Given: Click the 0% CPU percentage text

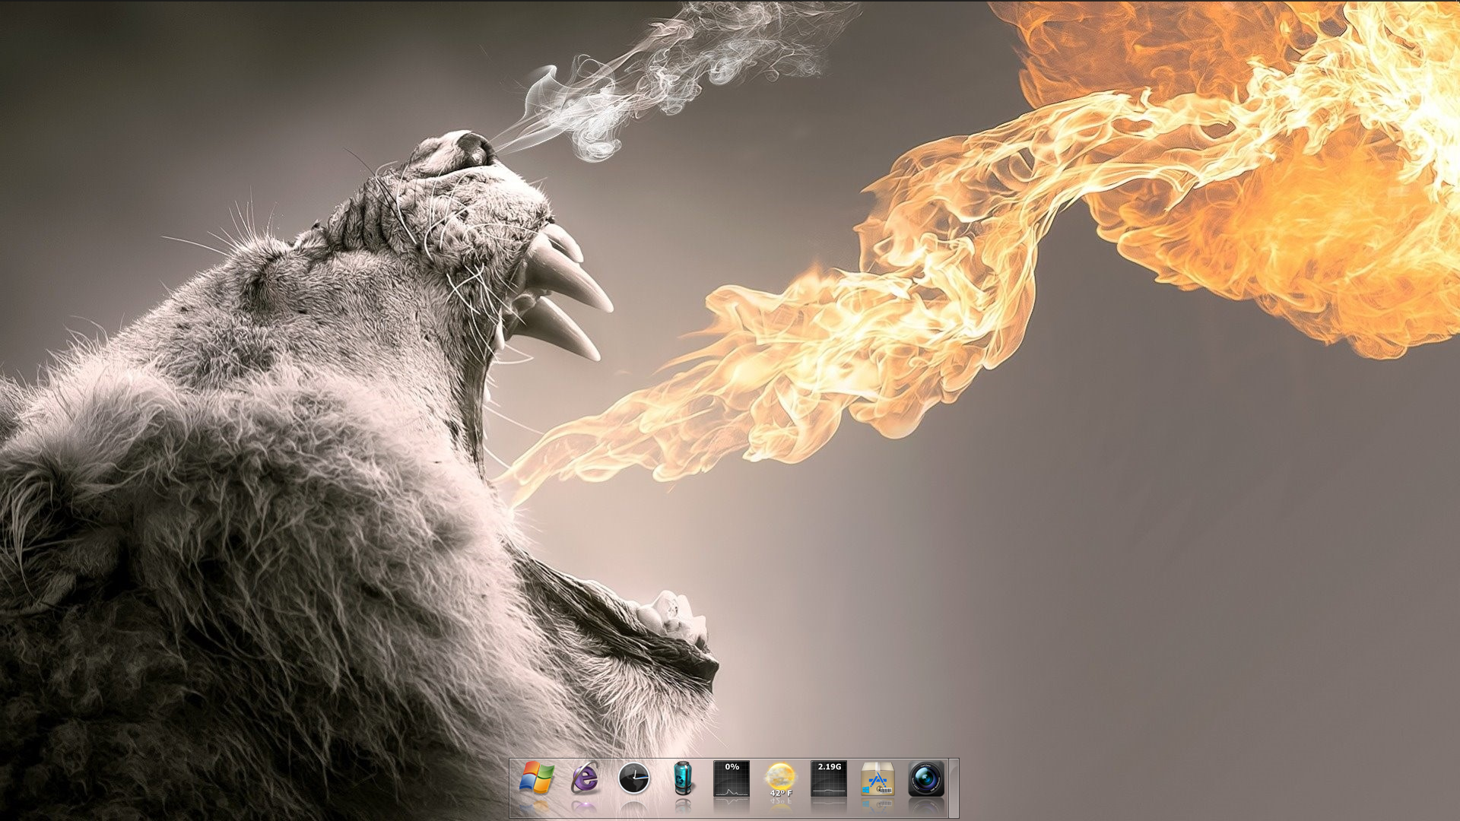Looking at the screenshot, I should coord(732,767).
